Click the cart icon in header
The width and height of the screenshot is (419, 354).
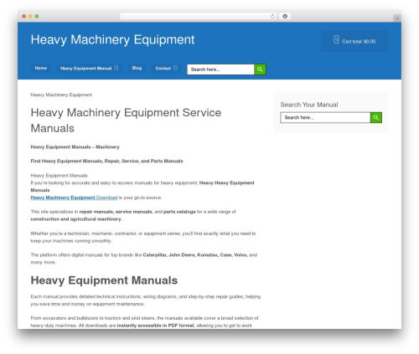[x=336, y=39]
